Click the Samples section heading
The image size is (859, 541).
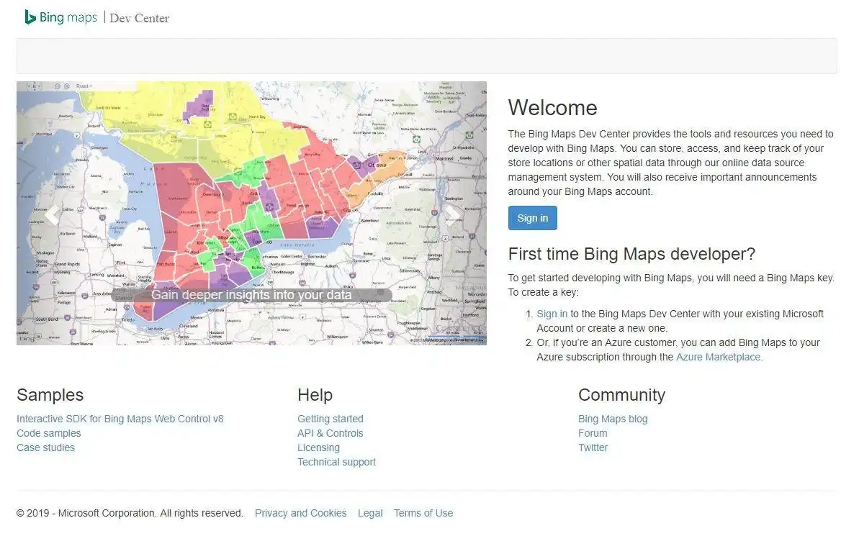50,395
